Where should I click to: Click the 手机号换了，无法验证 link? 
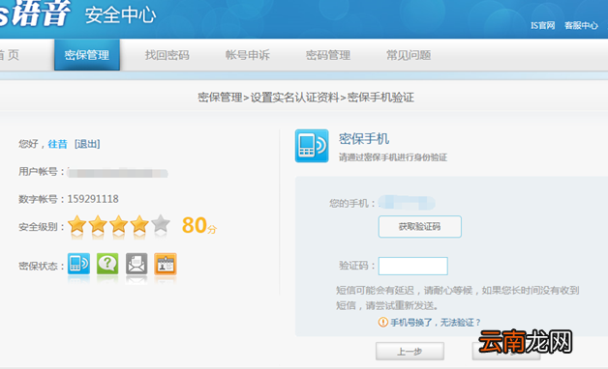point(435,323)
